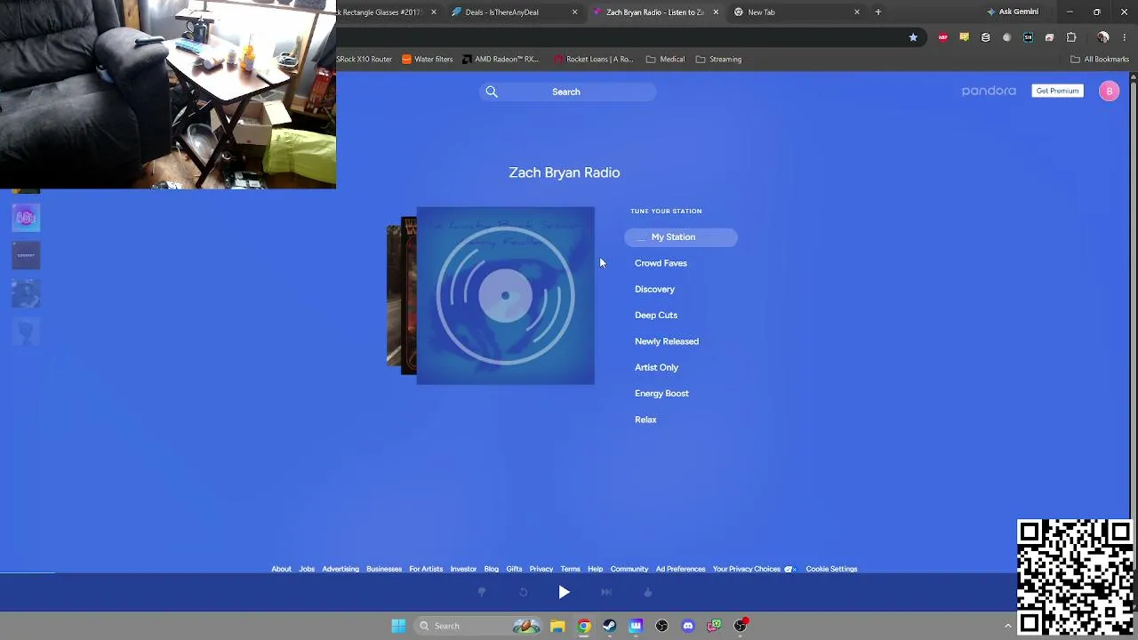Open the Advertising footer link
The height and width of the screenshot is (640, 1138).
point(341,569)
